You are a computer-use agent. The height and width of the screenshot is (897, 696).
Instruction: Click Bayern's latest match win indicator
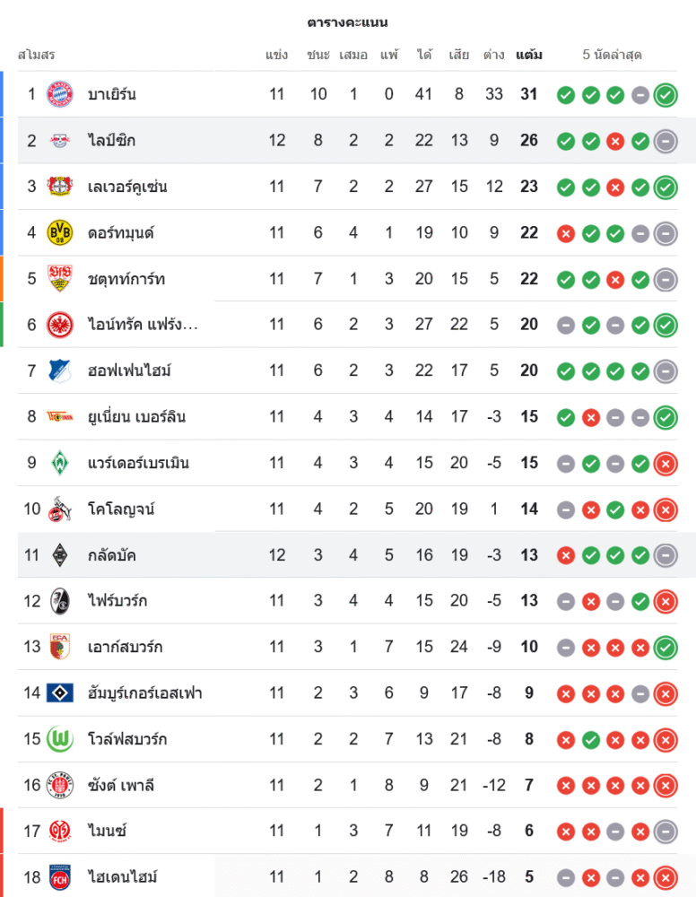(x=666, y=94)
